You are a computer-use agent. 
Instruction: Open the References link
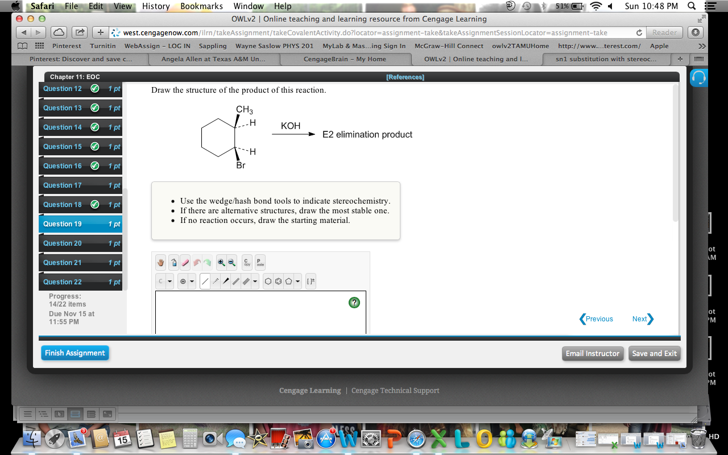406,76
